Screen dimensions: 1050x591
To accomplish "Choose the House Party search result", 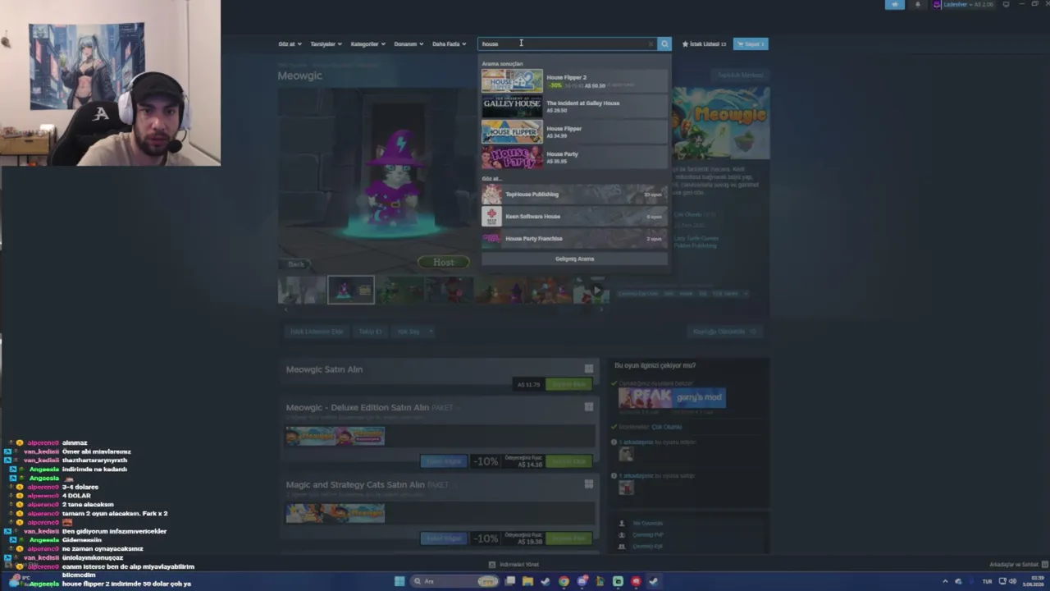I will click(574, 157).
